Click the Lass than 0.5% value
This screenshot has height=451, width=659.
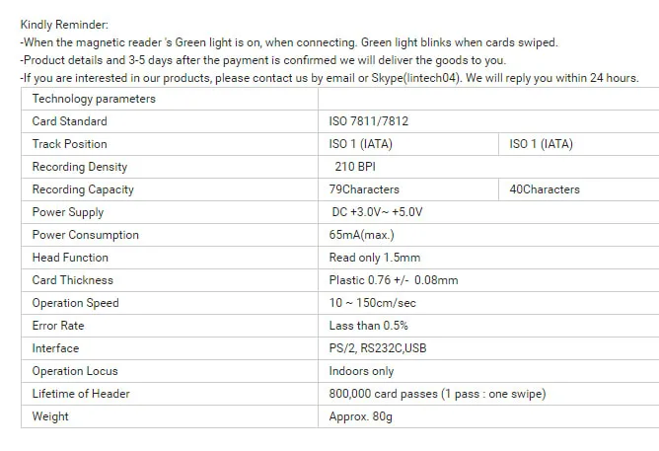pos(368,326)
